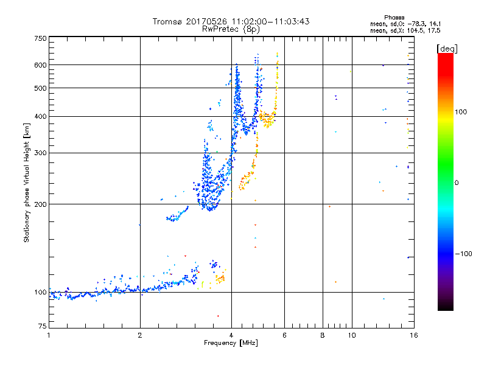
Task: Select the 'mean, sd,X: 104.5, 17.5' text
Action: pos(405,30)
